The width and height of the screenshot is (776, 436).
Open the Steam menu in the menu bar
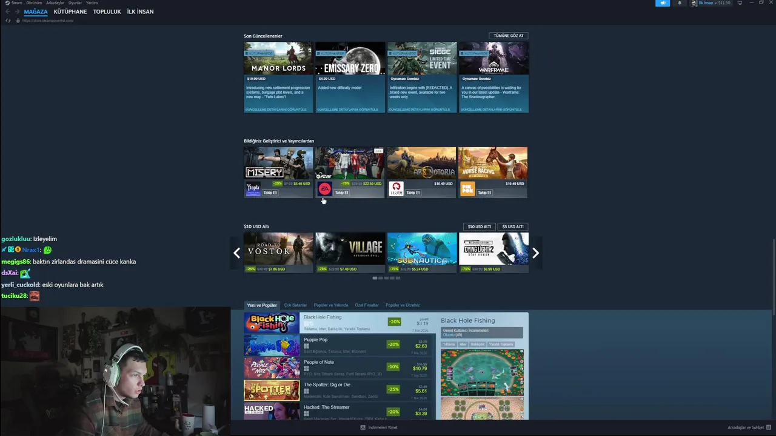click(16, 3)
